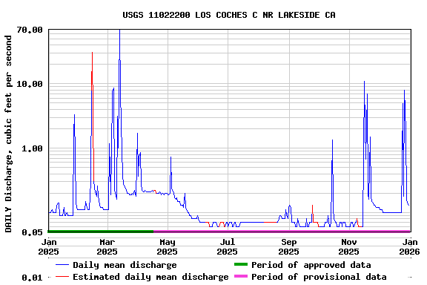Click the red estimated peak in February
The height and width of the screenshot is (285, 427).
93,53
